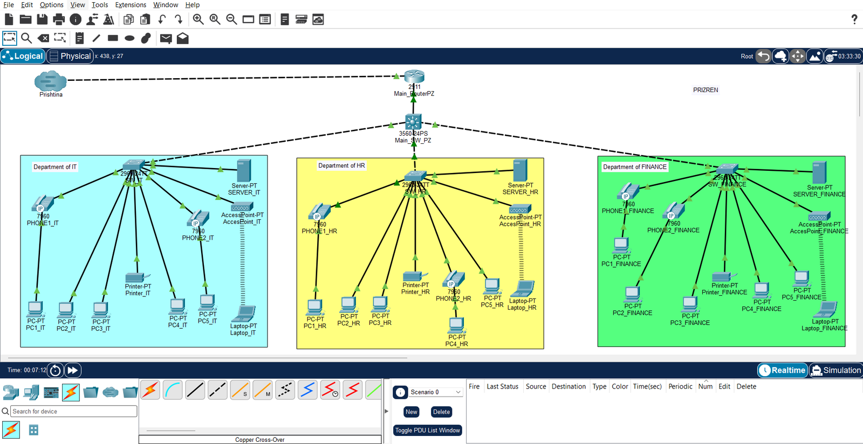
Task: Choose the Console cable
Action: 173,390
